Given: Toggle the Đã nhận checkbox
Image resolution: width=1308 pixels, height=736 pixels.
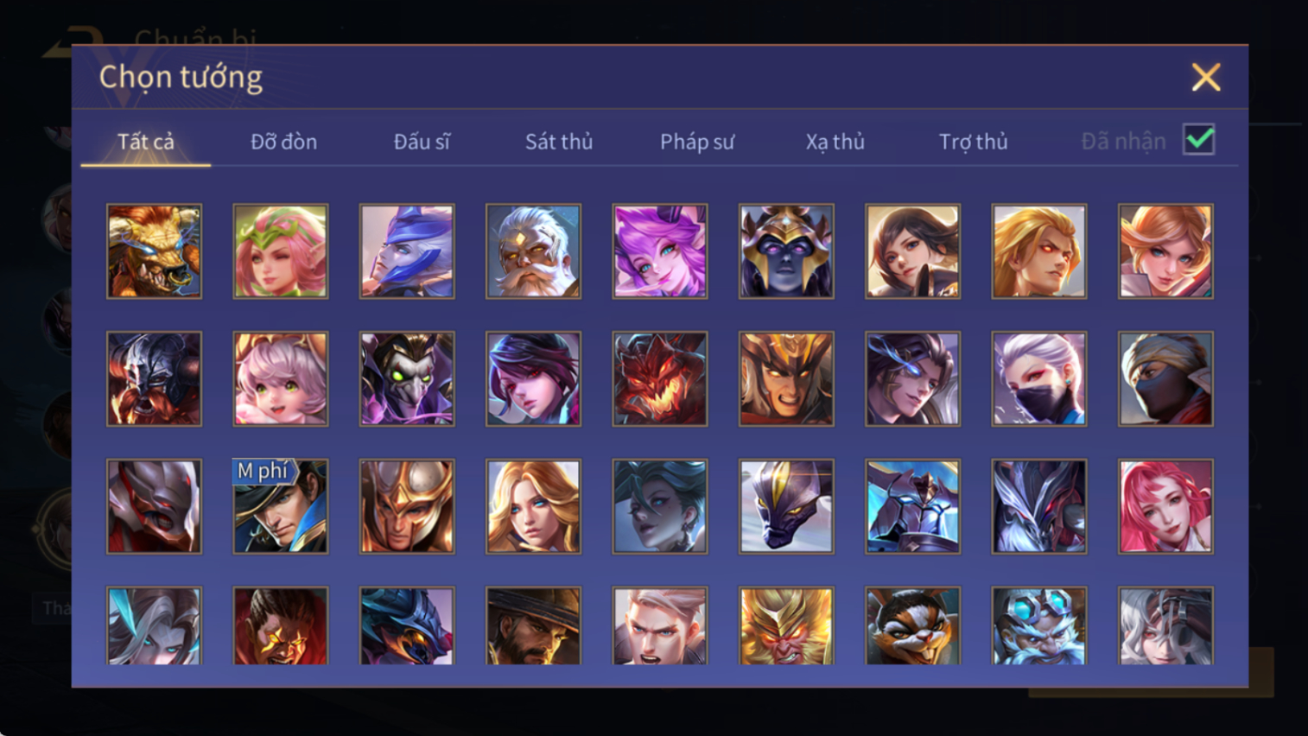Looking at the screenshot, I should (1199, 140).
